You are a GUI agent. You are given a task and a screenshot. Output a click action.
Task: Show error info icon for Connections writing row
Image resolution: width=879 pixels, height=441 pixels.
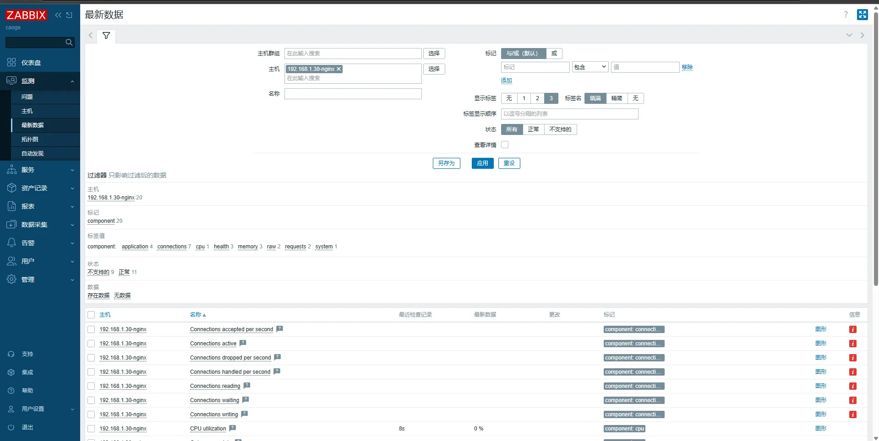pyautogui.click(x=853, y=414)
